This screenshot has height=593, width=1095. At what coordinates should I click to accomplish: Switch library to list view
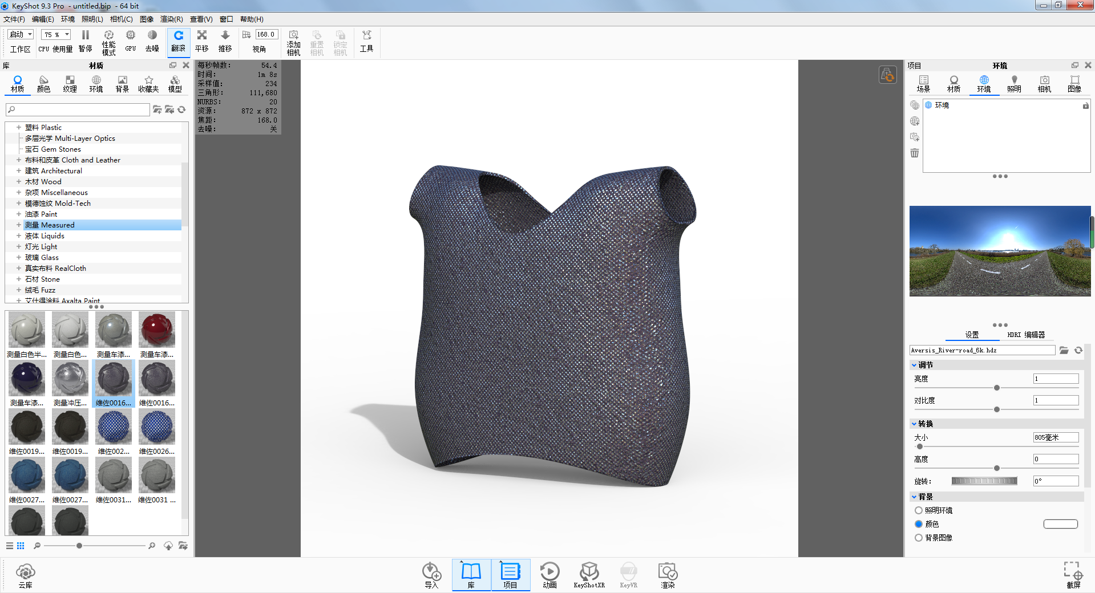pyautogui.click(x=10, y=546)
